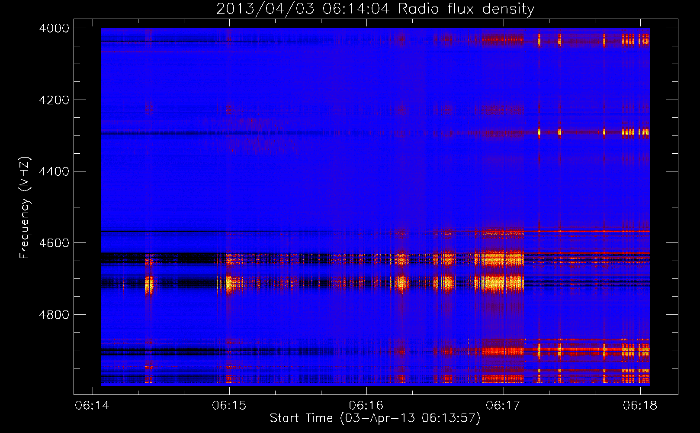Select the 4800 frequency axis label

pyautogui.click(x=54, y=315)
